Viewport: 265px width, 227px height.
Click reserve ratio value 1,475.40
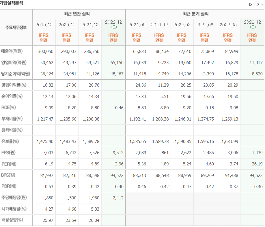click(45, 142)
